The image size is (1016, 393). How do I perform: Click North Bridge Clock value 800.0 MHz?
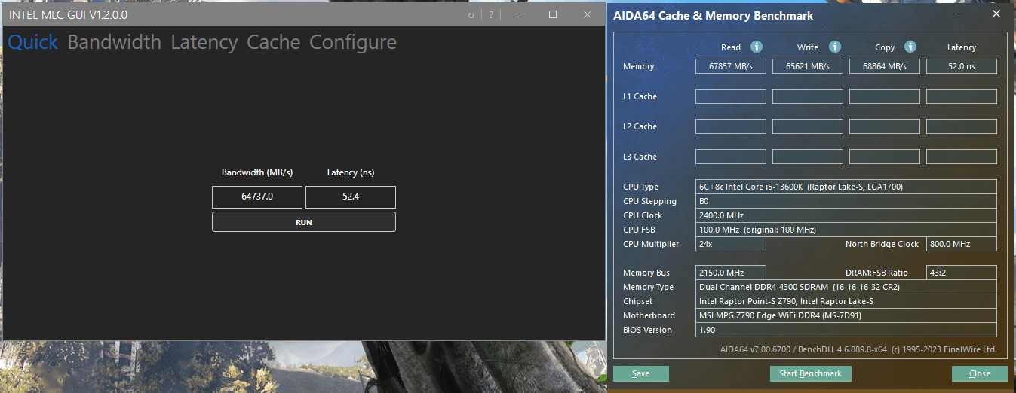[962, 244]
